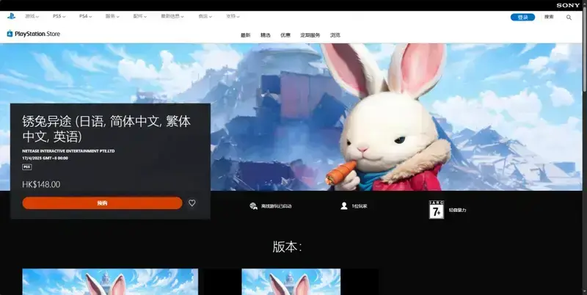Click the single player person icon
587x295 pixels.
343,206
